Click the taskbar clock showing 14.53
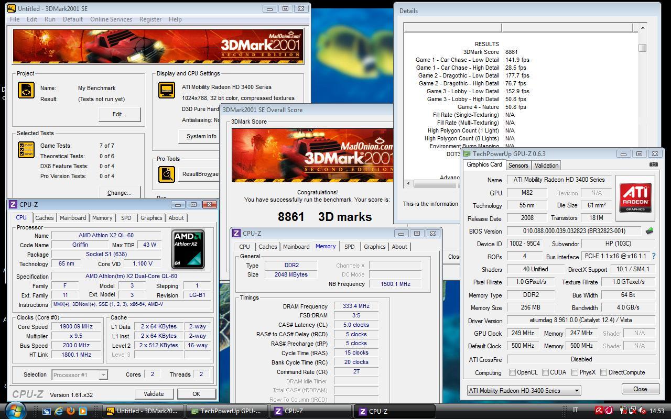Viewport: 671px width, 419px height. tap(656, 411)
